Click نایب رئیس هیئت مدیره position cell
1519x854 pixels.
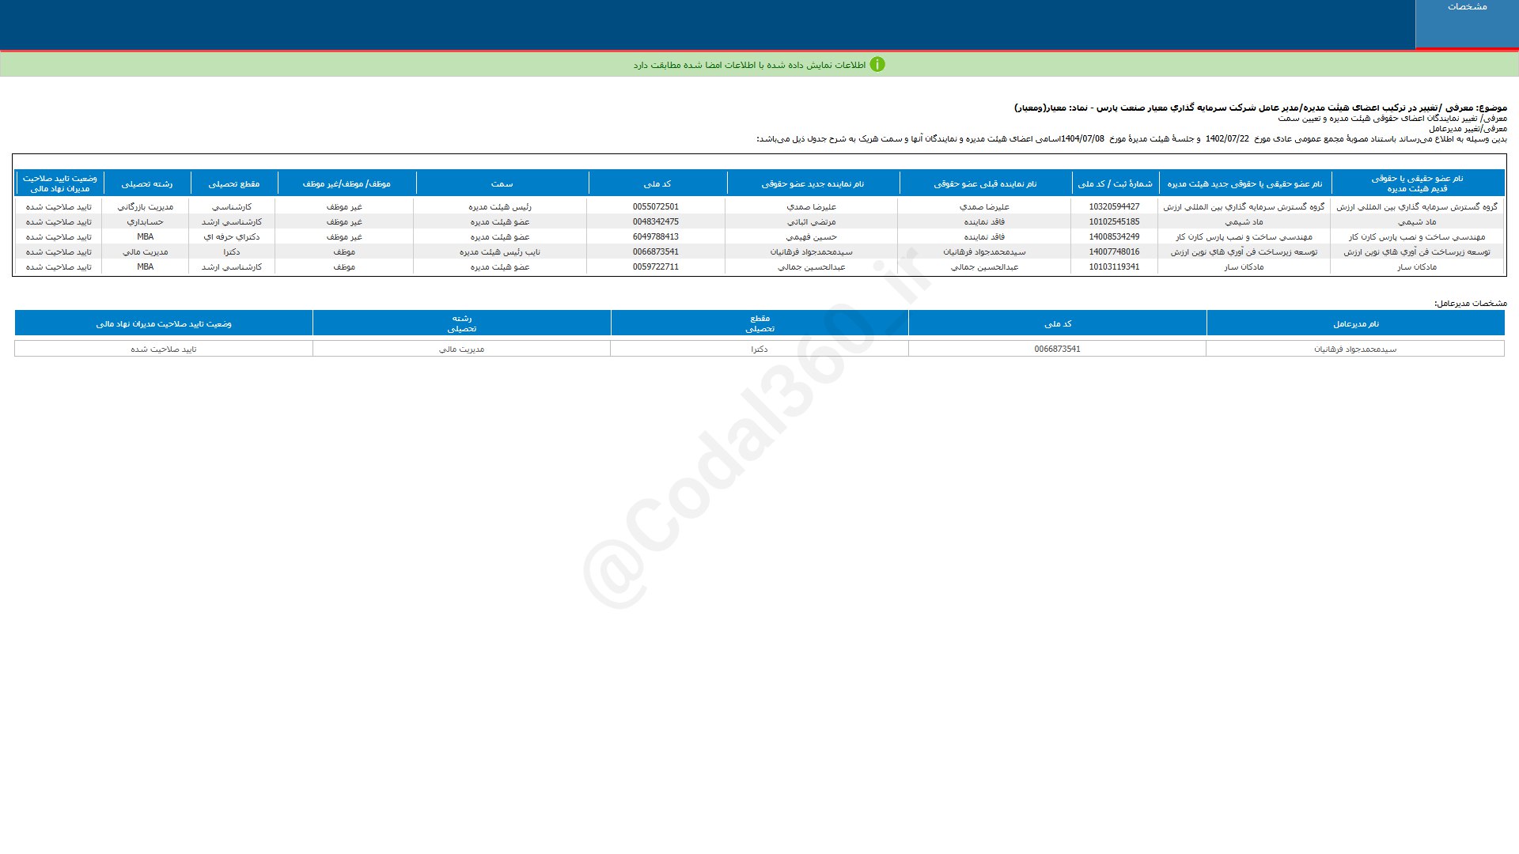tap(500, 252)
